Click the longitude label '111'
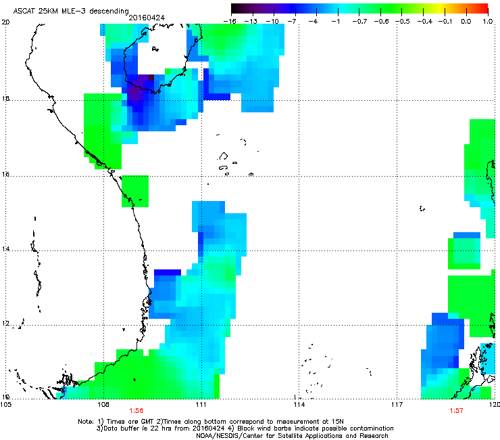This screenshot has width=500, height=440. [201, 405]
